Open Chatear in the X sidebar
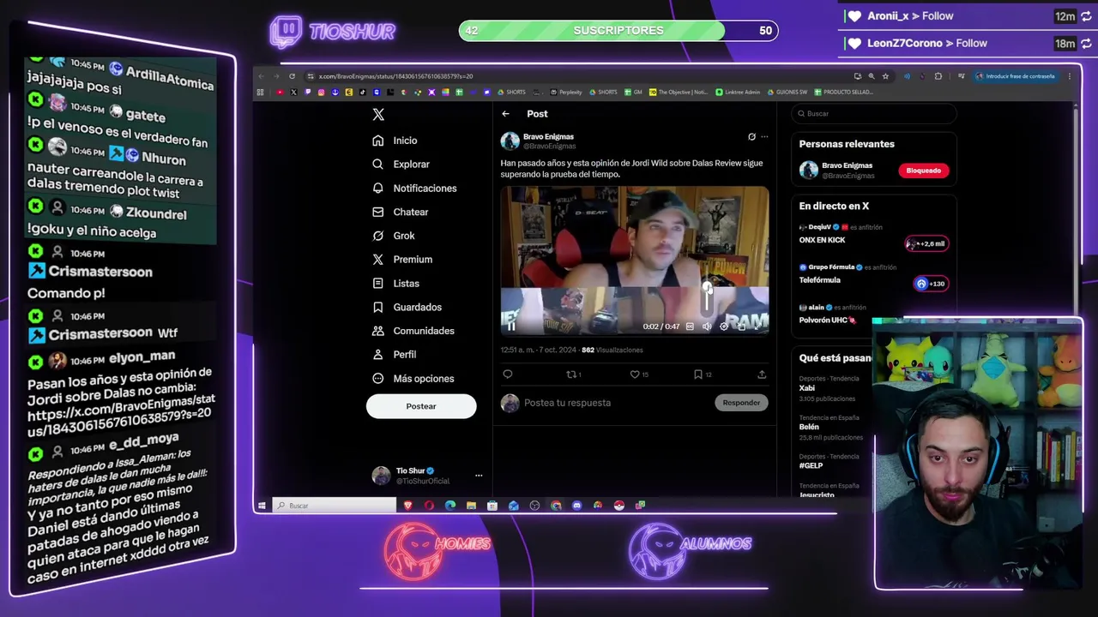 click(x=400, y=212)
